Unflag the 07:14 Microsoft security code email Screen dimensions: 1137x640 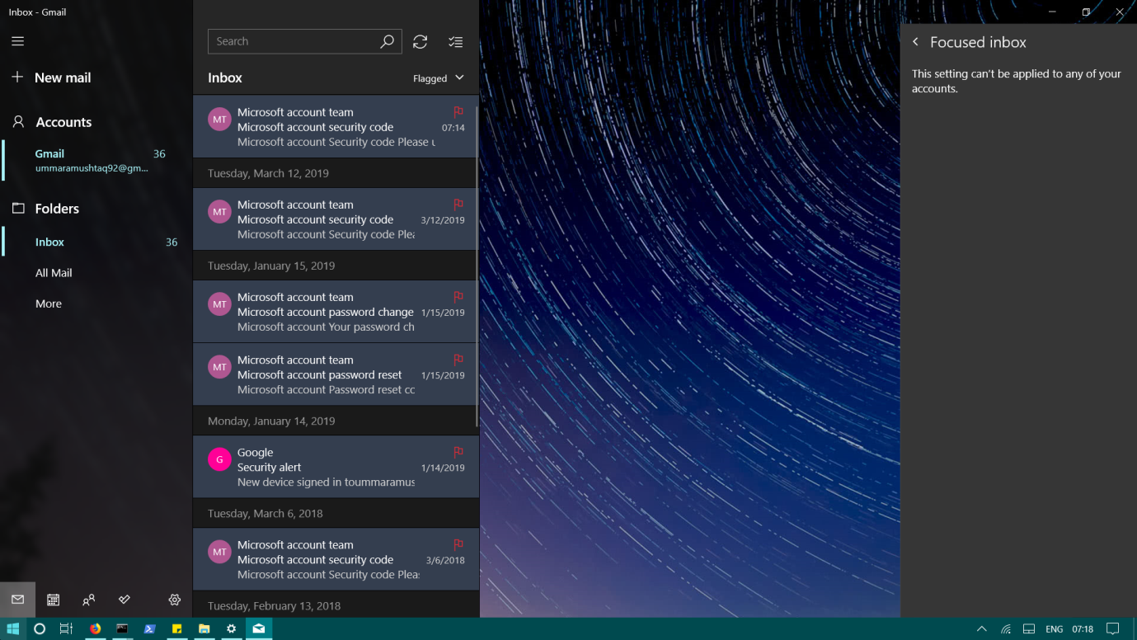point(458,112)
